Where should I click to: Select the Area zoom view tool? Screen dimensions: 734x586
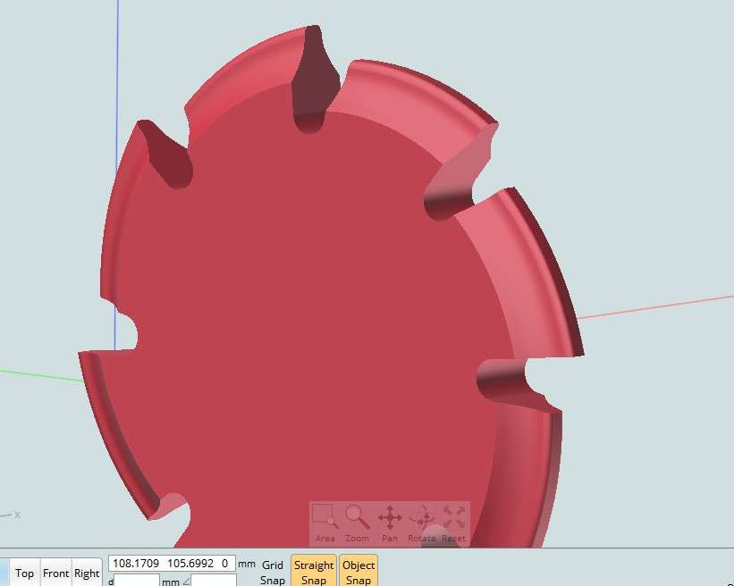pos(325,523)
